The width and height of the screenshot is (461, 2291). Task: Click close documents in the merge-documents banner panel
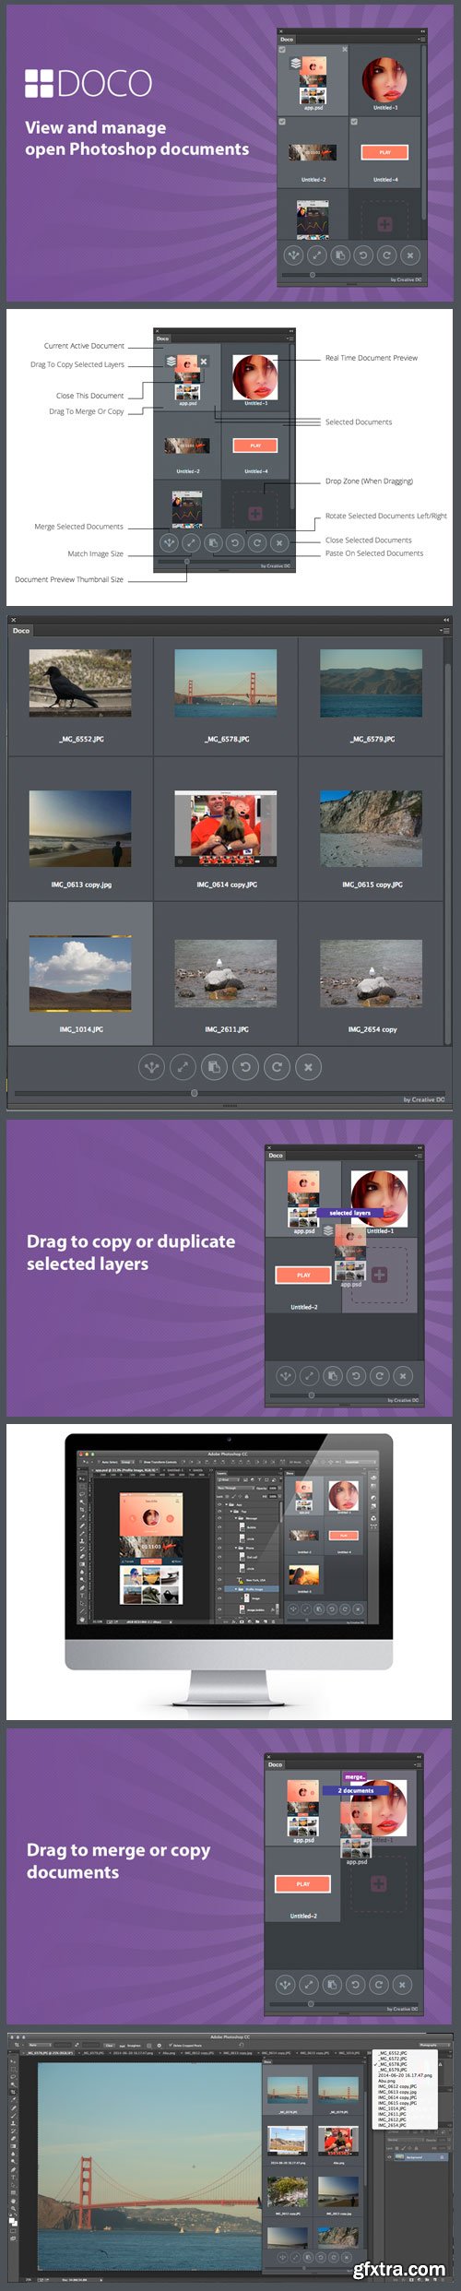(402, 1984)
